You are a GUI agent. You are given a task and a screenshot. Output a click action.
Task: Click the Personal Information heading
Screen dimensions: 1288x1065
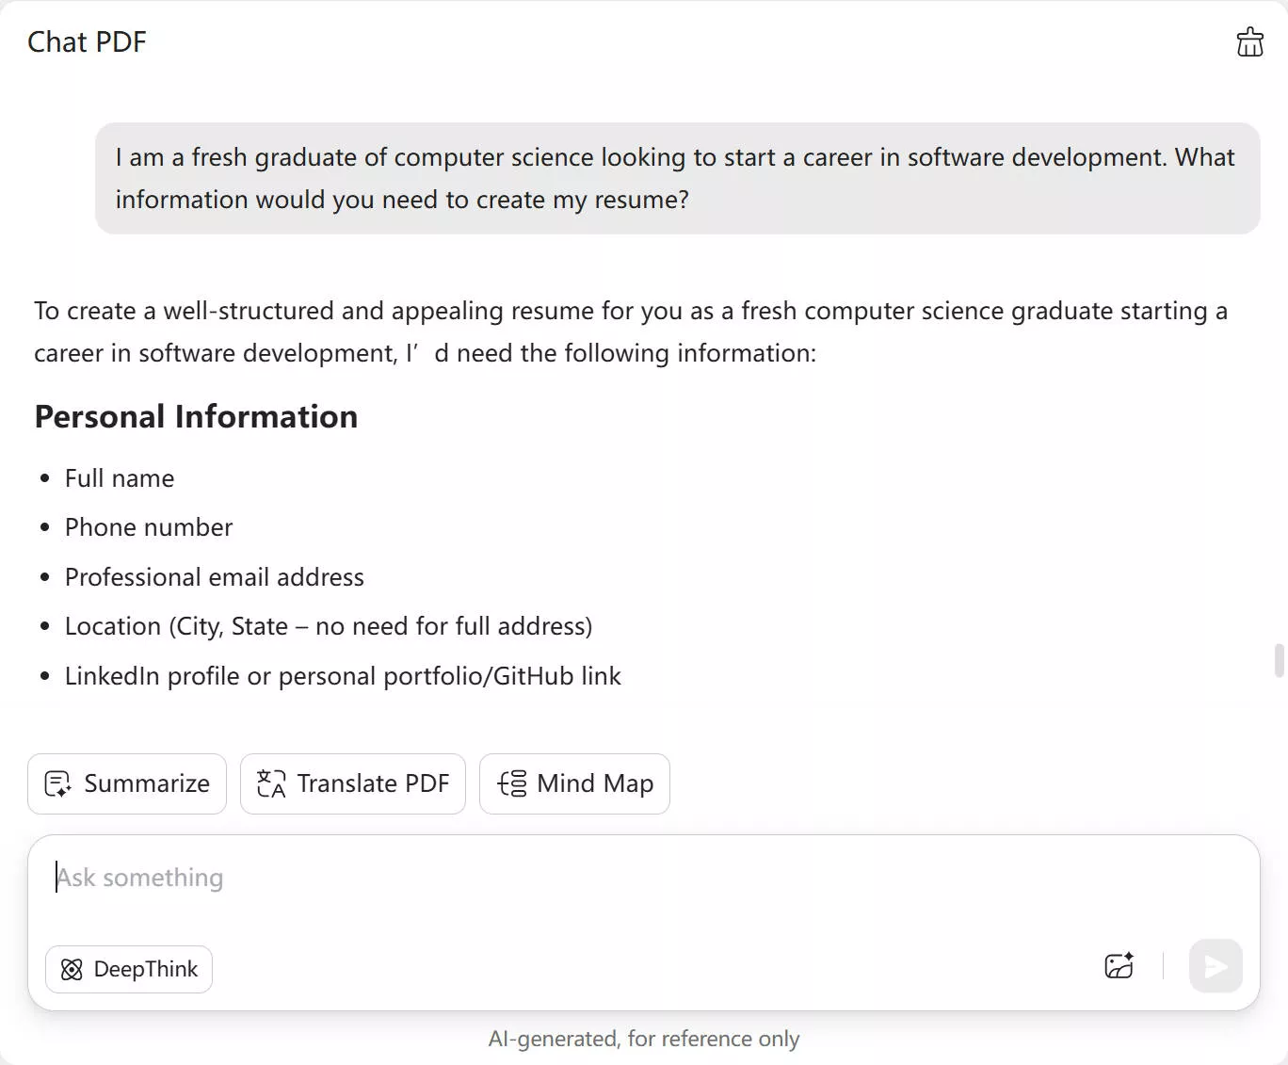(196, 416)
